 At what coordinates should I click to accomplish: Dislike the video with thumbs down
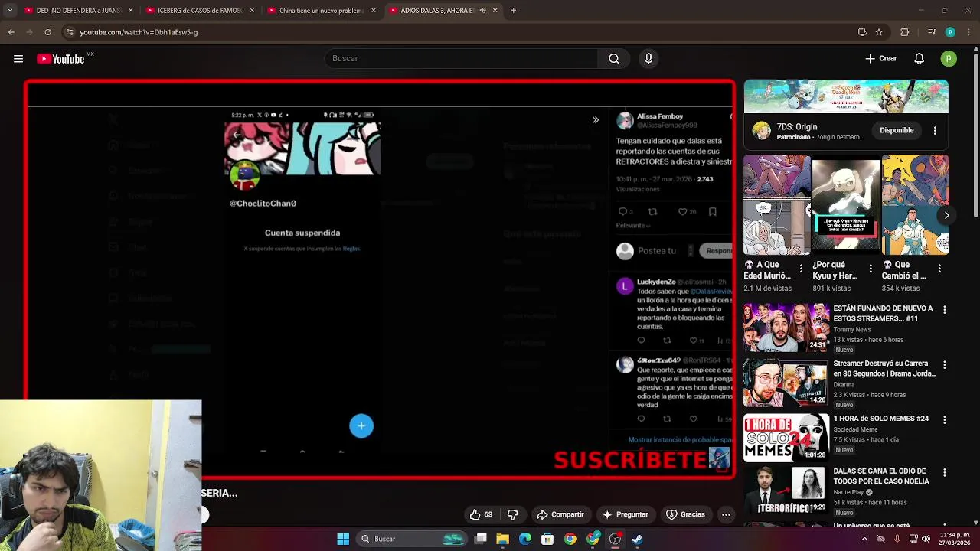point(512,514)
